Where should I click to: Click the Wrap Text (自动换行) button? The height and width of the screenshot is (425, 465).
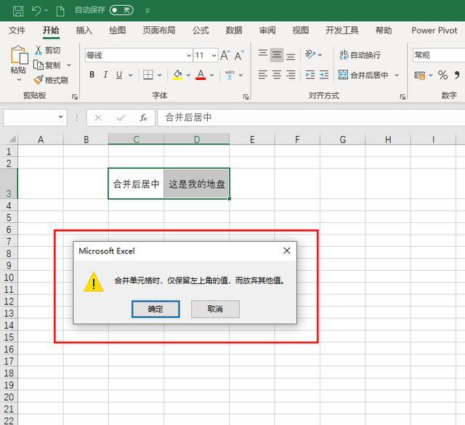[x=360, y=55]
